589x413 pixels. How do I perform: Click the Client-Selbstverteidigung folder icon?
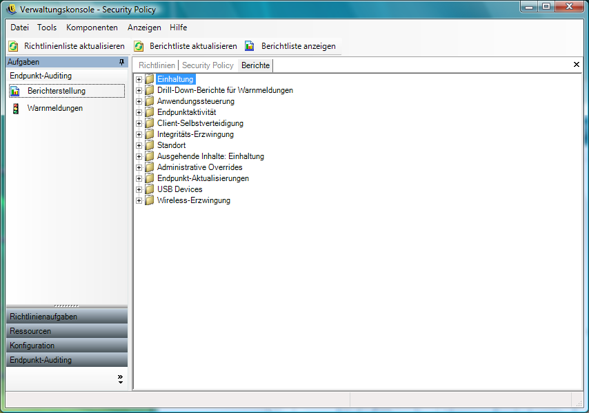pyautogui.click(x=150, y=123)
